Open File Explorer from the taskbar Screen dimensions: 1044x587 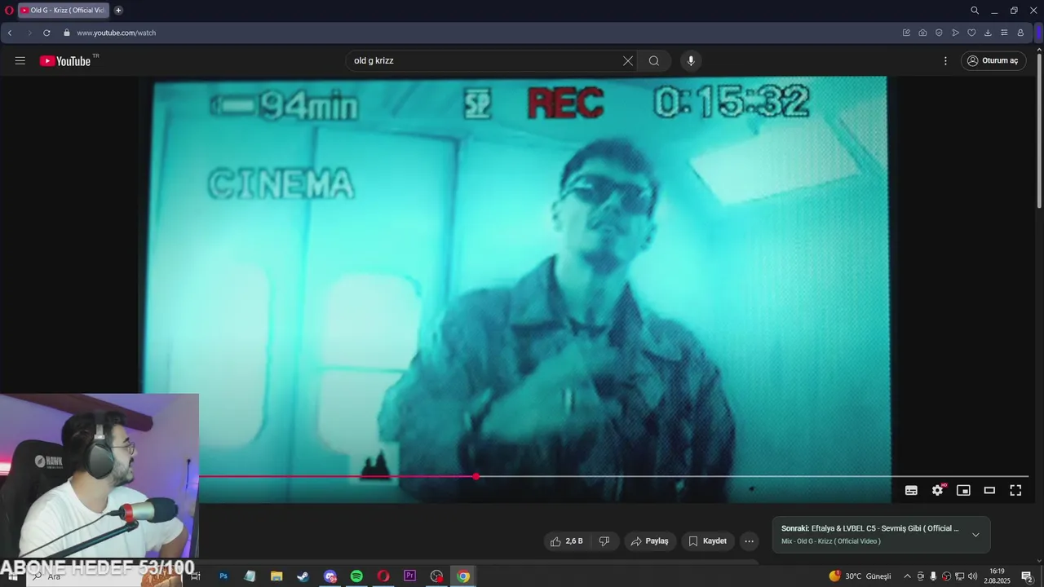click(x=276, y=576)
